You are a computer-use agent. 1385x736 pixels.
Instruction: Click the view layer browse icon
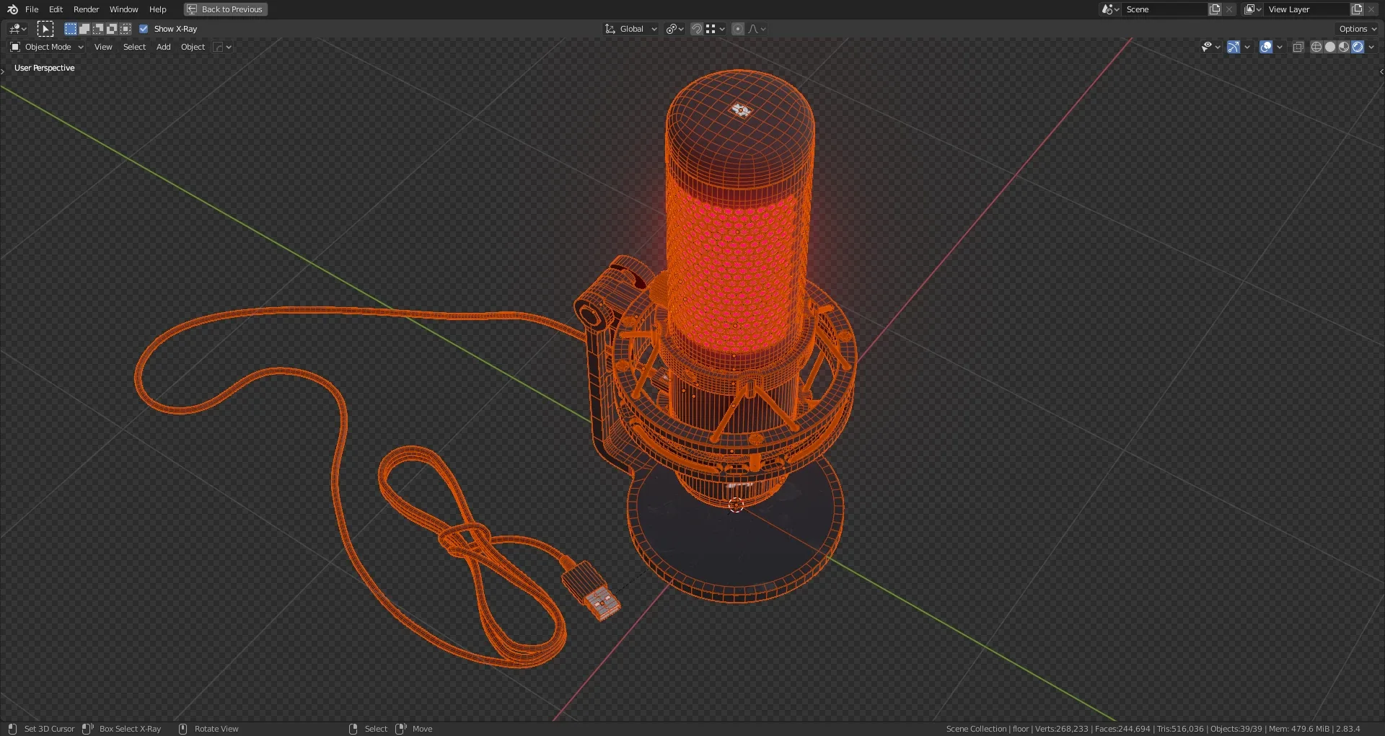click(1253, 9)
